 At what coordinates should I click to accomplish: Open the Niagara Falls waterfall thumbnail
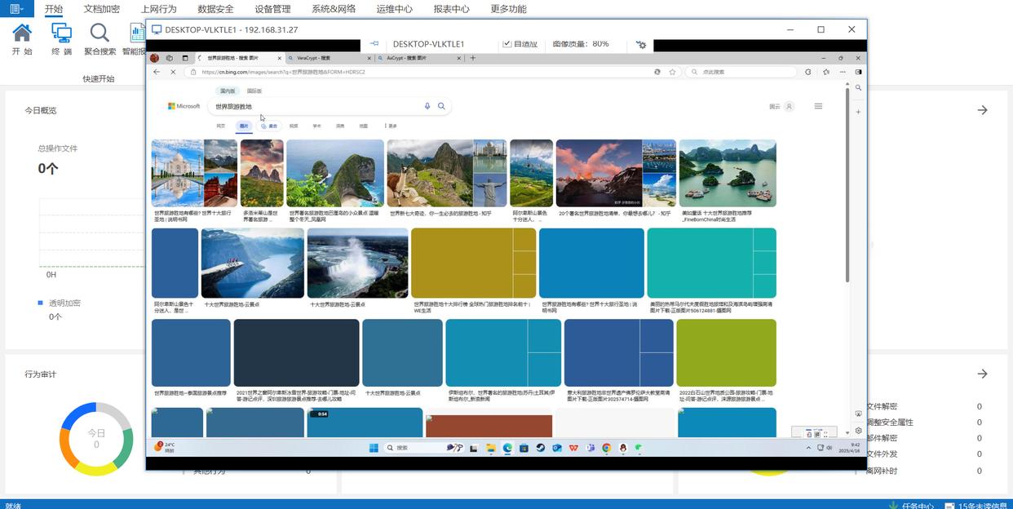point(357,263)
